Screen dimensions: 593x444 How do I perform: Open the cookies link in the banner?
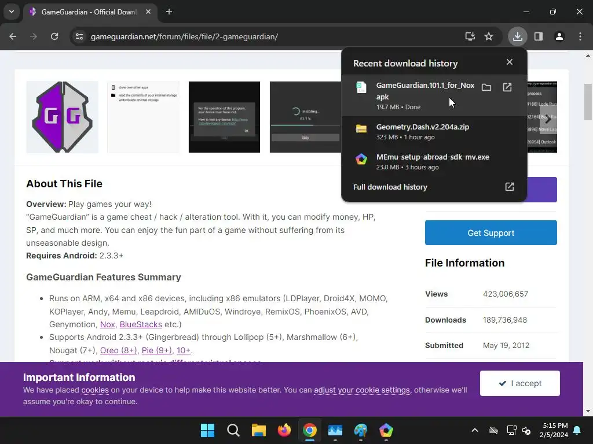coord(95,390)
